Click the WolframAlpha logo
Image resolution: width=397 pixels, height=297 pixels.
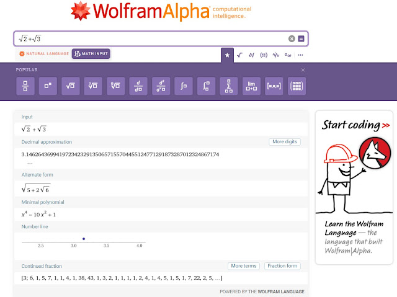click(141, 11)
